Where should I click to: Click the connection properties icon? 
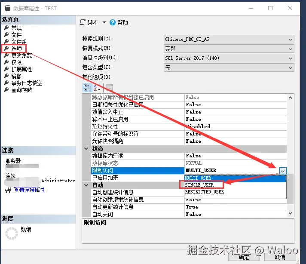tap(8, 190)
